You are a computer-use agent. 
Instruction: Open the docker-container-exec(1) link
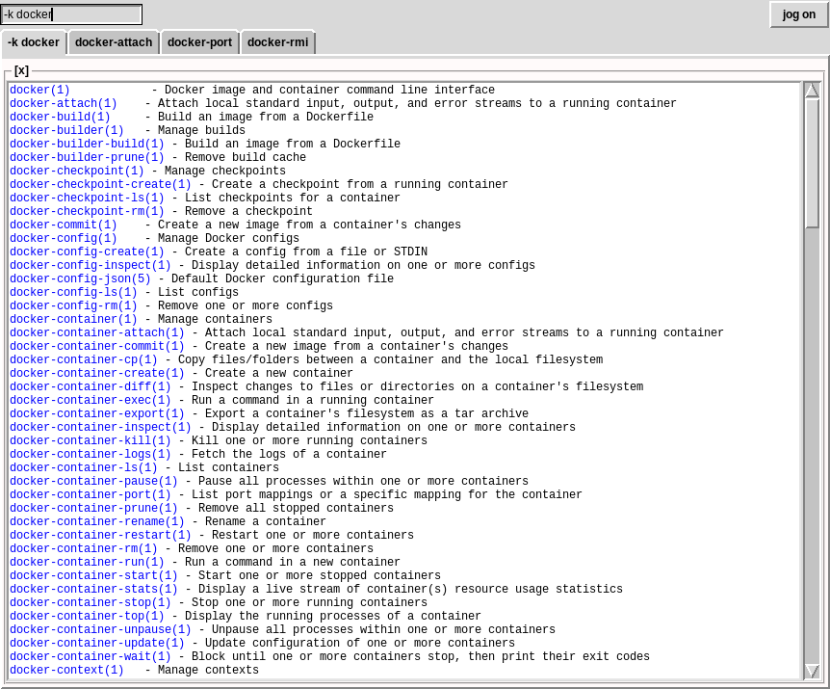pyautogui.click(x=90, y=400)
